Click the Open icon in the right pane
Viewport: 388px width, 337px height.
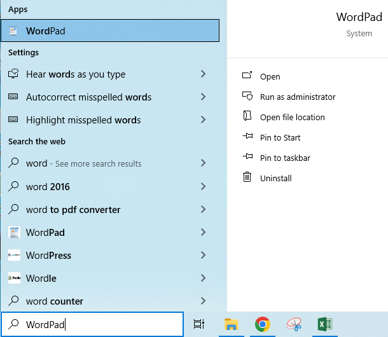[x=247, y=75]
